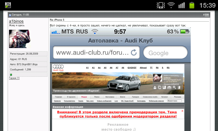Tap the blue Wi-Fi icon next to MTS RUS
Image resolution: width=218 pixels, height=131 pixels.
(x=95, y=32)
